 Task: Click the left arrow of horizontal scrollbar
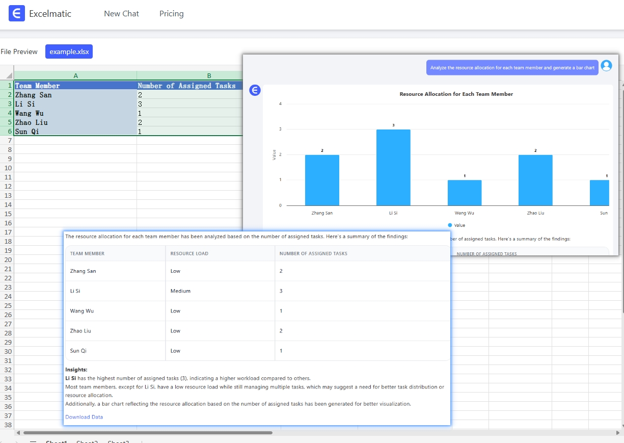[x=19, y=433]
